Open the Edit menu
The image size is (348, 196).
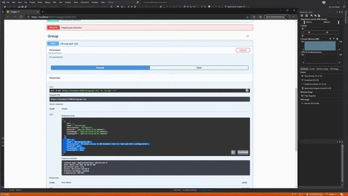tap(14, 2)
